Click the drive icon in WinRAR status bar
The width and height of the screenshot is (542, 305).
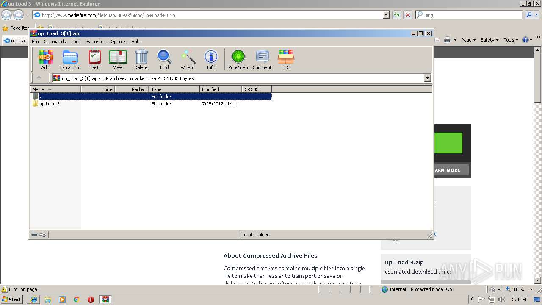35,235
